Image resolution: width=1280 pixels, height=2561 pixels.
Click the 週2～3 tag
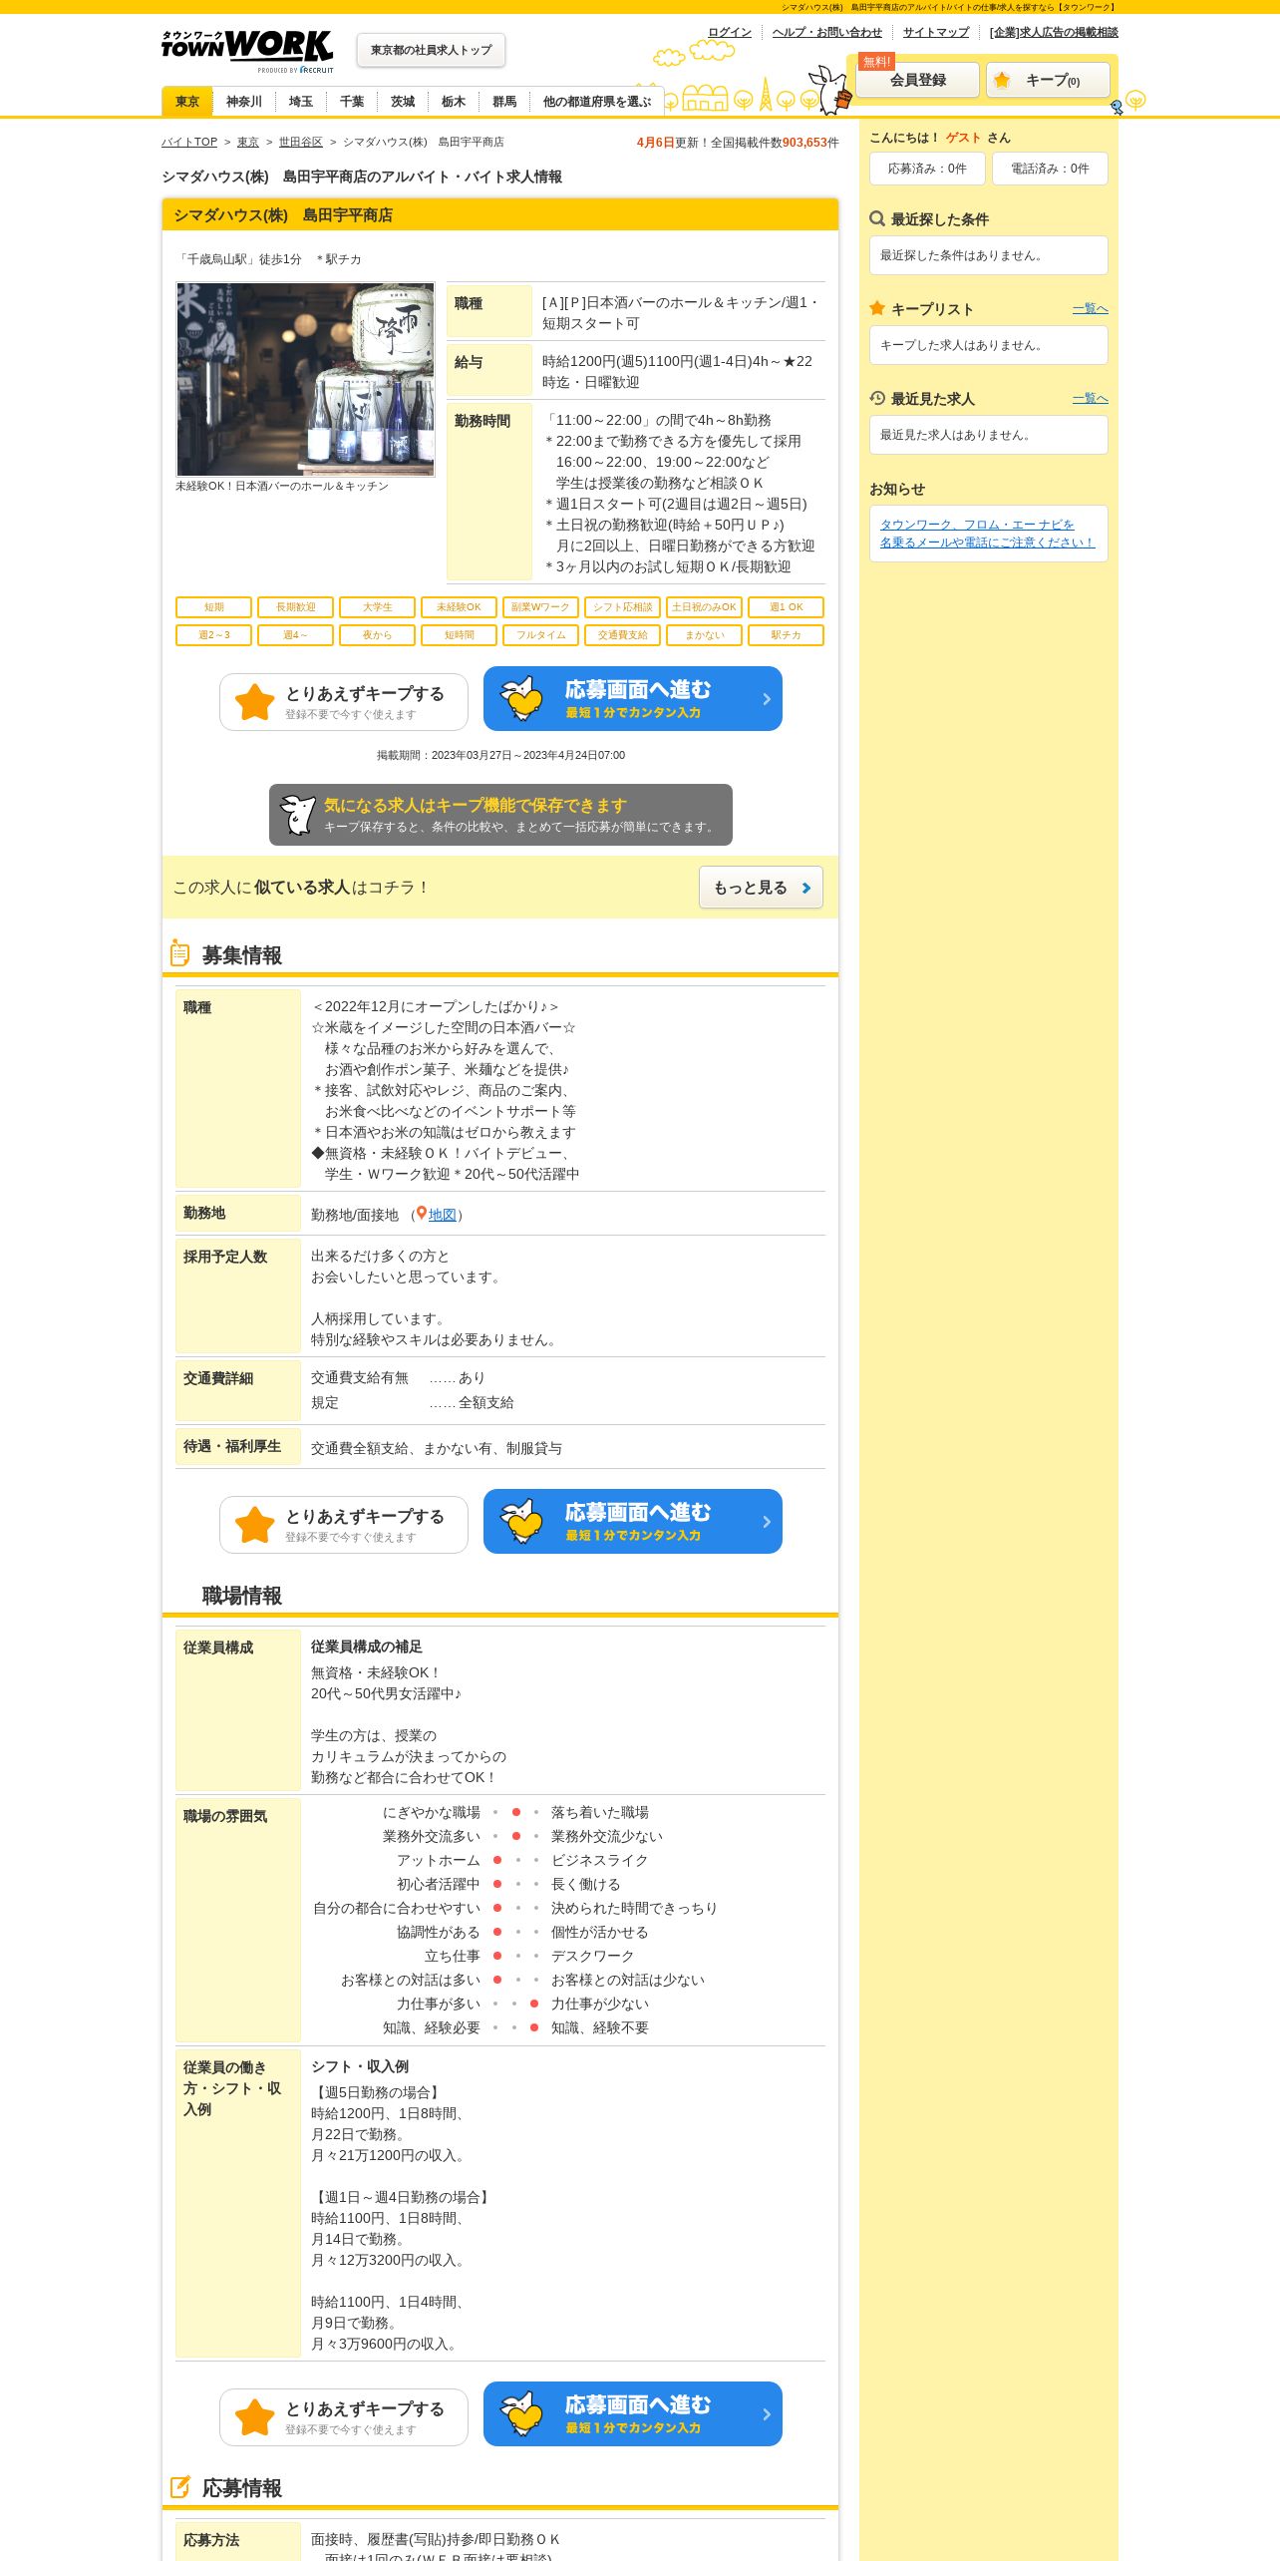213,635
